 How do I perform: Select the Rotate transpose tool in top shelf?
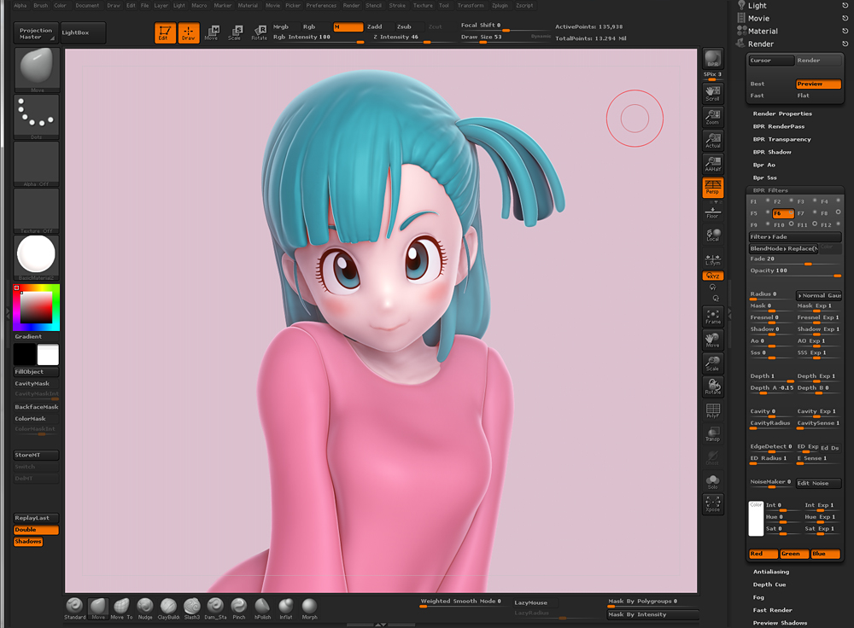point(260,32)
